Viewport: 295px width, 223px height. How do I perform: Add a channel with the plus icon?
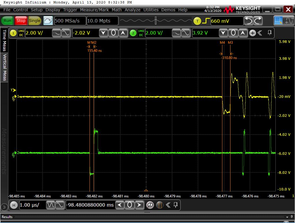coord(252,33)
